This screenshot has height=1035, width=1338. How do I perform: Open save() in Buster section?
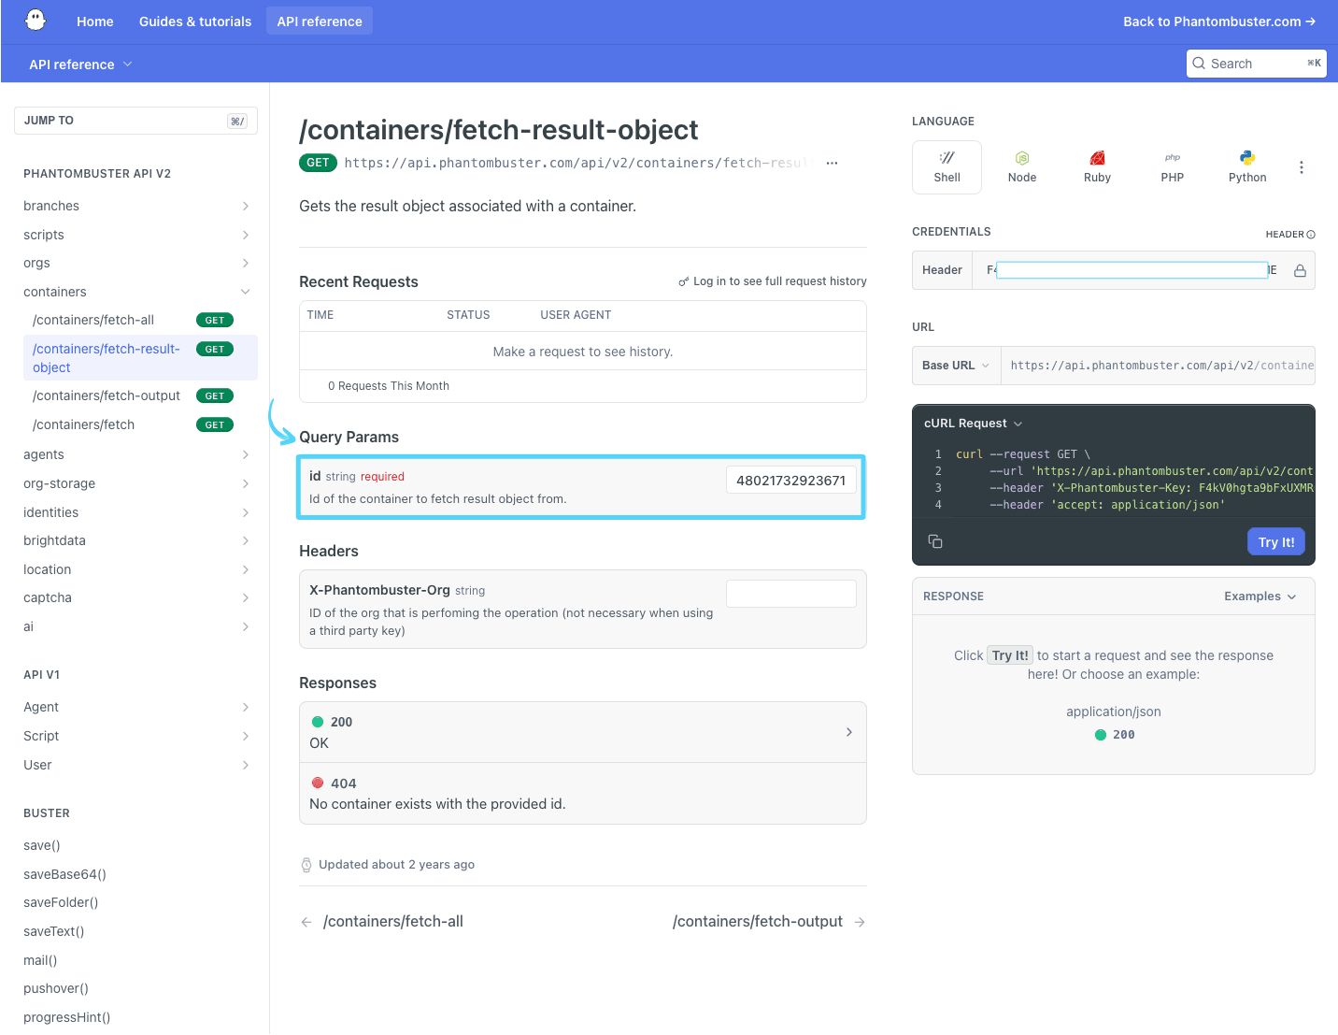pos(42,845)
